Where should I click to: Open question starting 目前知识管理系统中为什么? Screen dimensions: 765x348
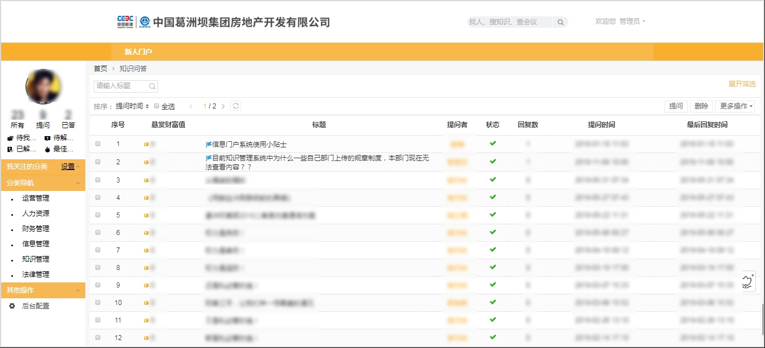(318, 163)
